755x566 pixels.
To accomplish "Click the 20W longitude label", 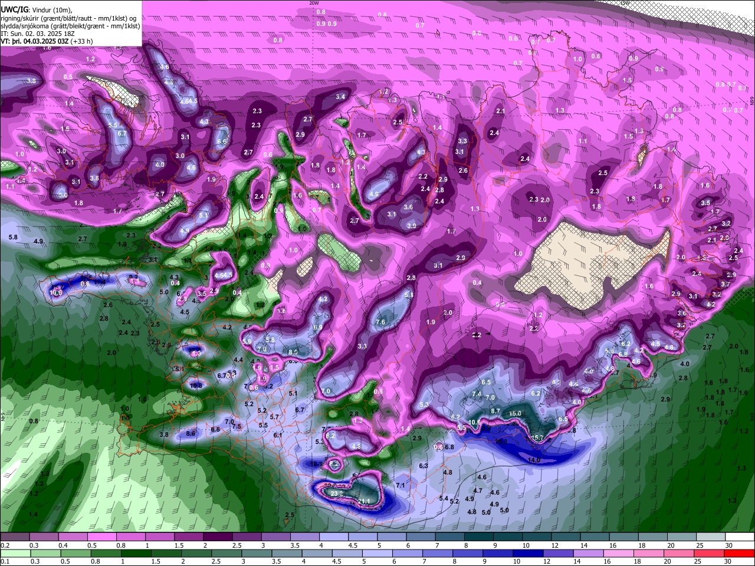I will point(314,3).
